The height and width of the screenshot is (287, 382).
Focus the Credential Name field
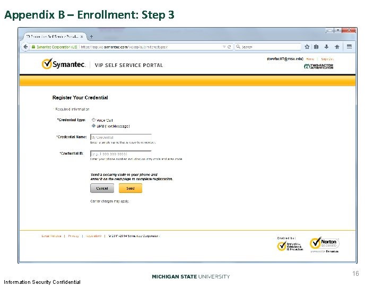121,137
